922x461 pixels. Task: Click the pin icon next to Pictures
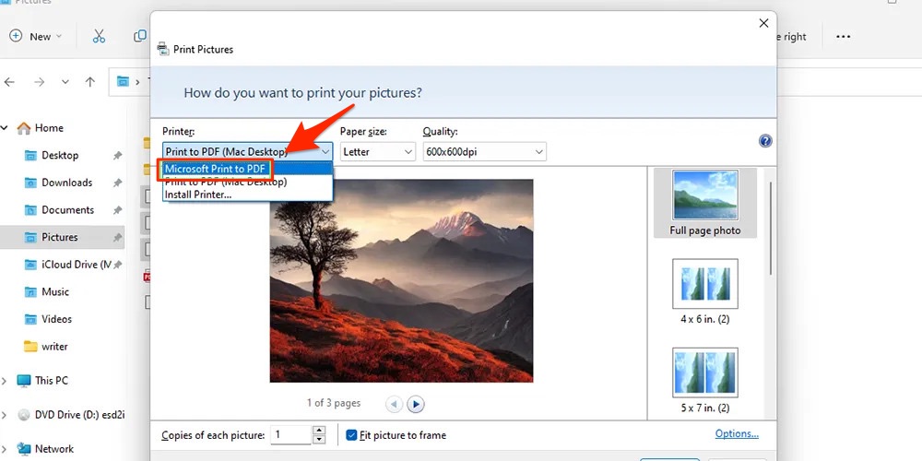[x=118, y=237]
